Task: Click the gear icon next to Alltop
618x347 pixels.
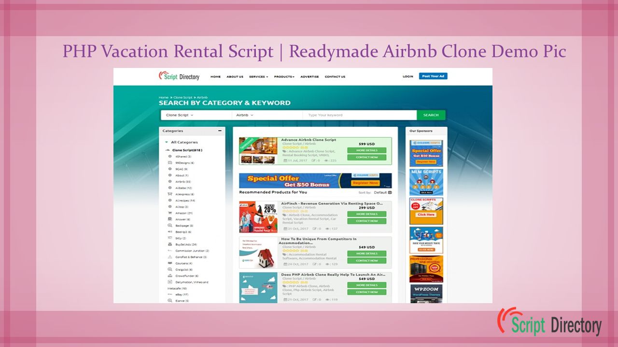Action: (170, 207)
